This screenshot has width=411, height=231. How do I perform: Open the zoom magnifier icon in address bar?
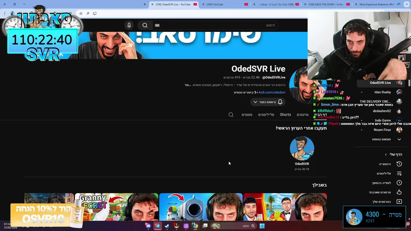click(88, 13)
